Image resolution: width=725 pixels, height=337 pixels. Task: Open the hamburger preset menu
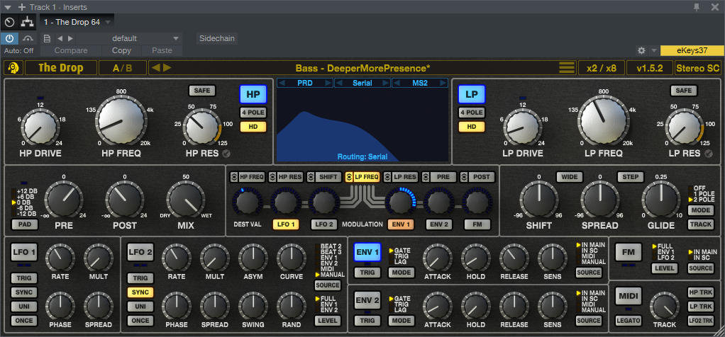pyautogui.click(x=567, y=68)
